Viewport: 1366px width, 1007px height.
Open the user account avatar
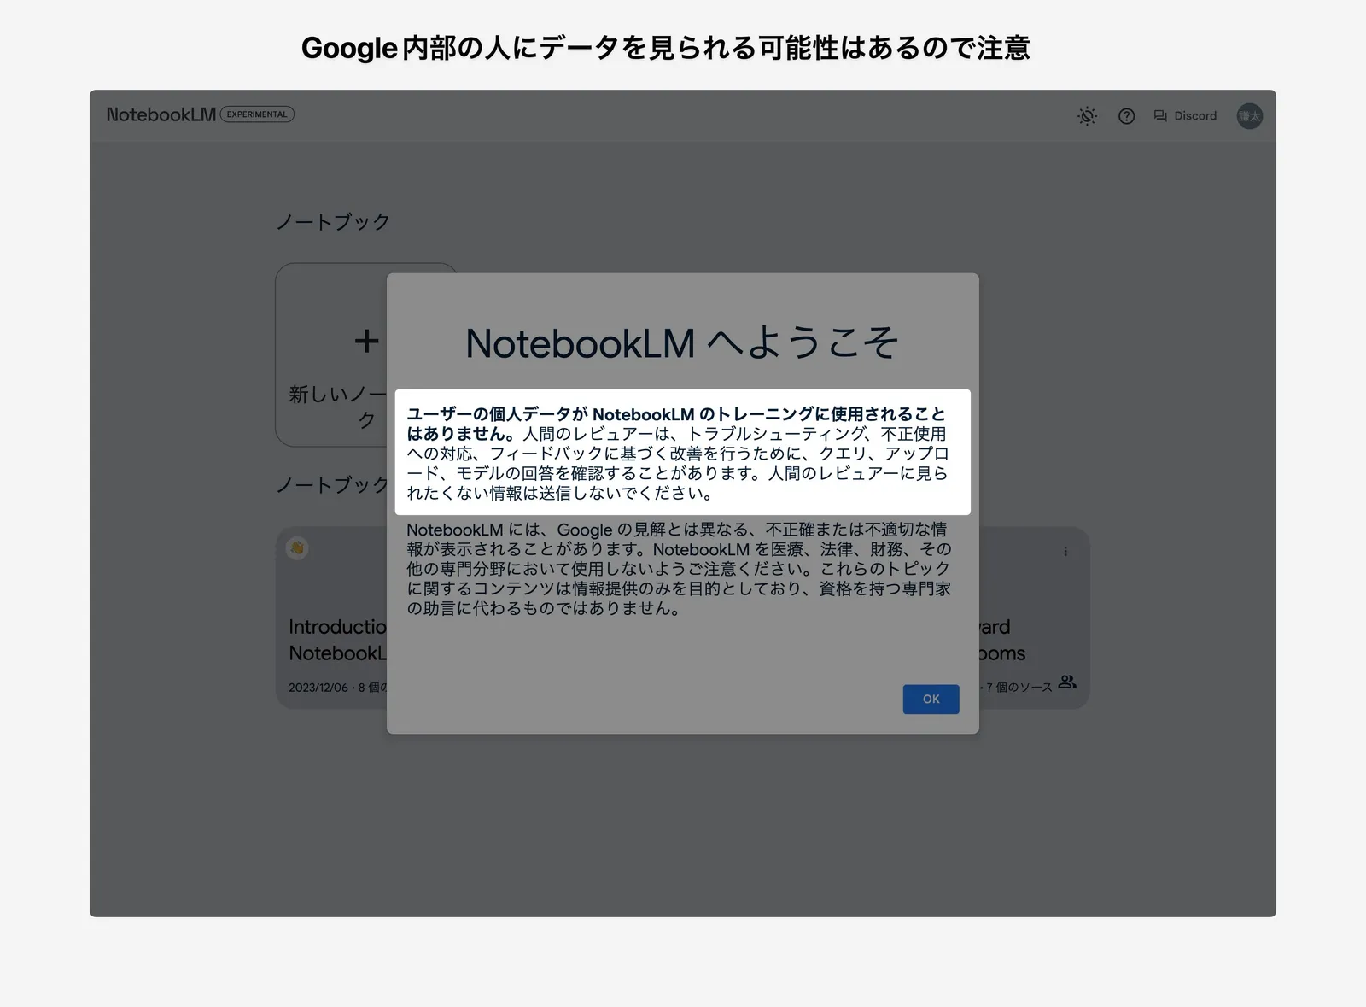pyautogui.click(x=1250, y=116)
